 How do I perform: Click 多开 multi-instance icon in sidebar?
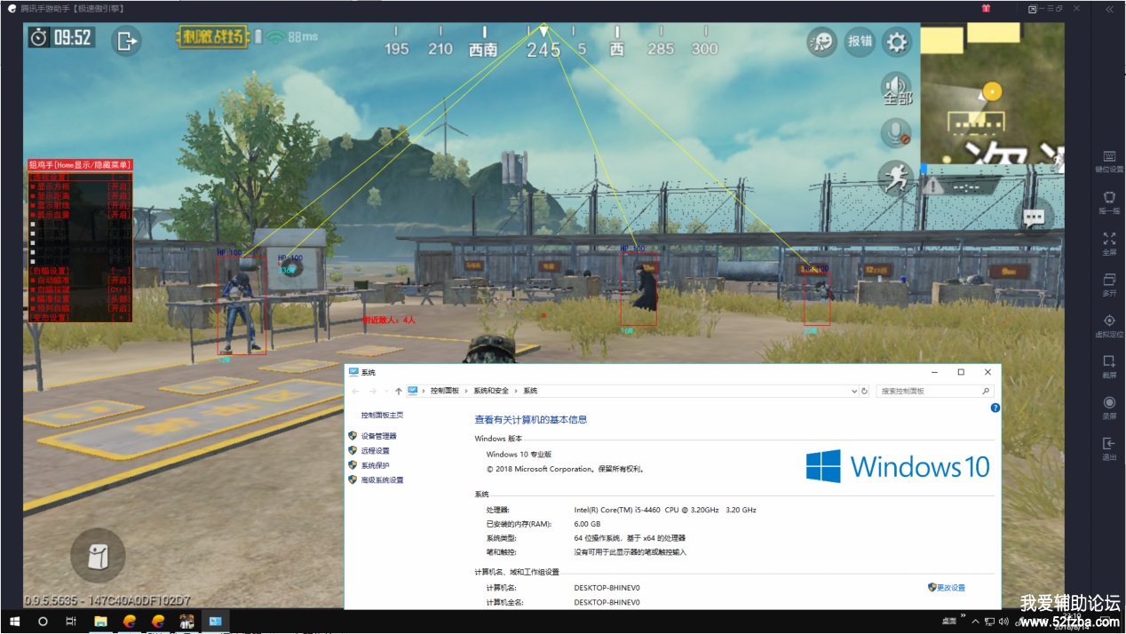tap(1109, 284)
